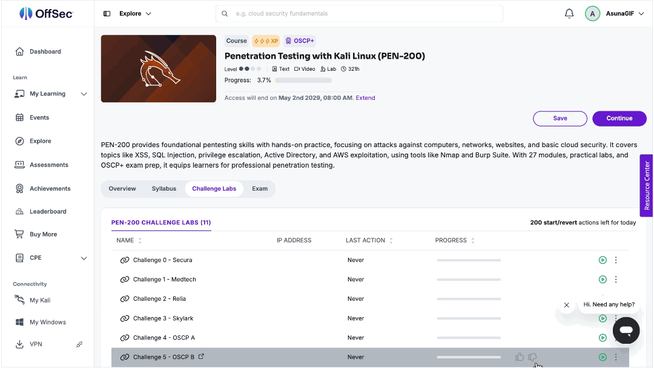Open the Explore dropdown in the header

135,14
